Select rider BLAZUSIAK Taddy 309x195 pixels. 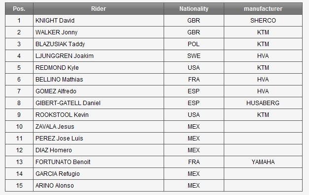[60, 44]
